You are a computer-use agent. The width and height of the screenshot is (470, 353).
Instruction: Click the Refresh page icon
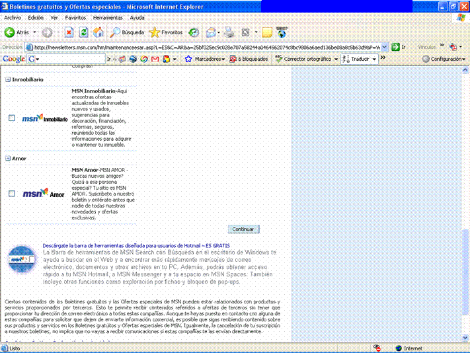pos(84,32)
